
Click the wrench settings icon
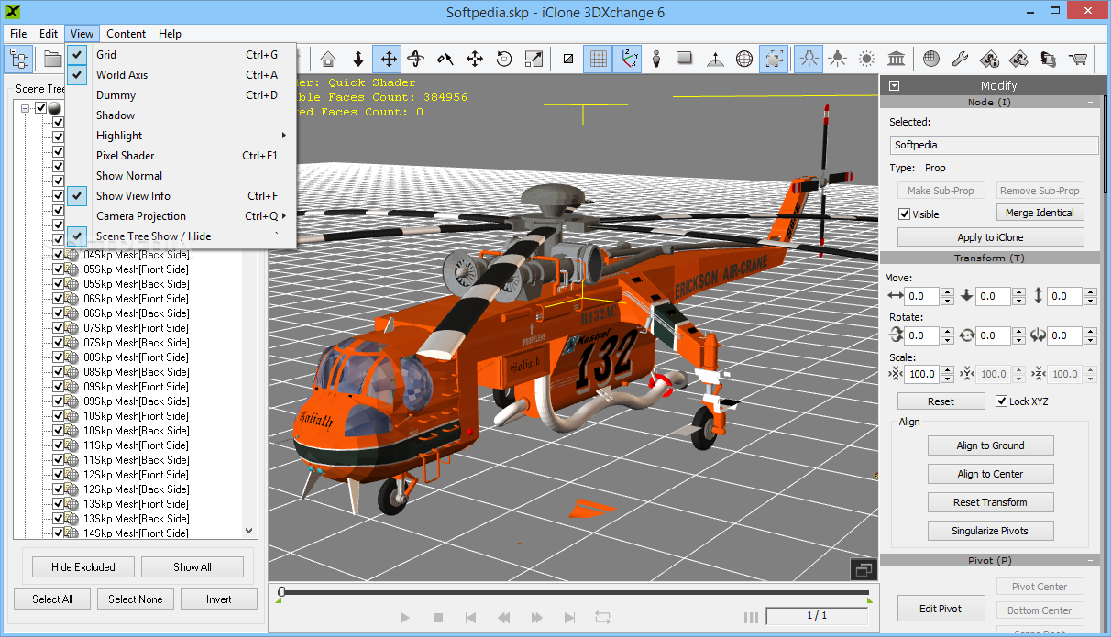coord(960,60)
